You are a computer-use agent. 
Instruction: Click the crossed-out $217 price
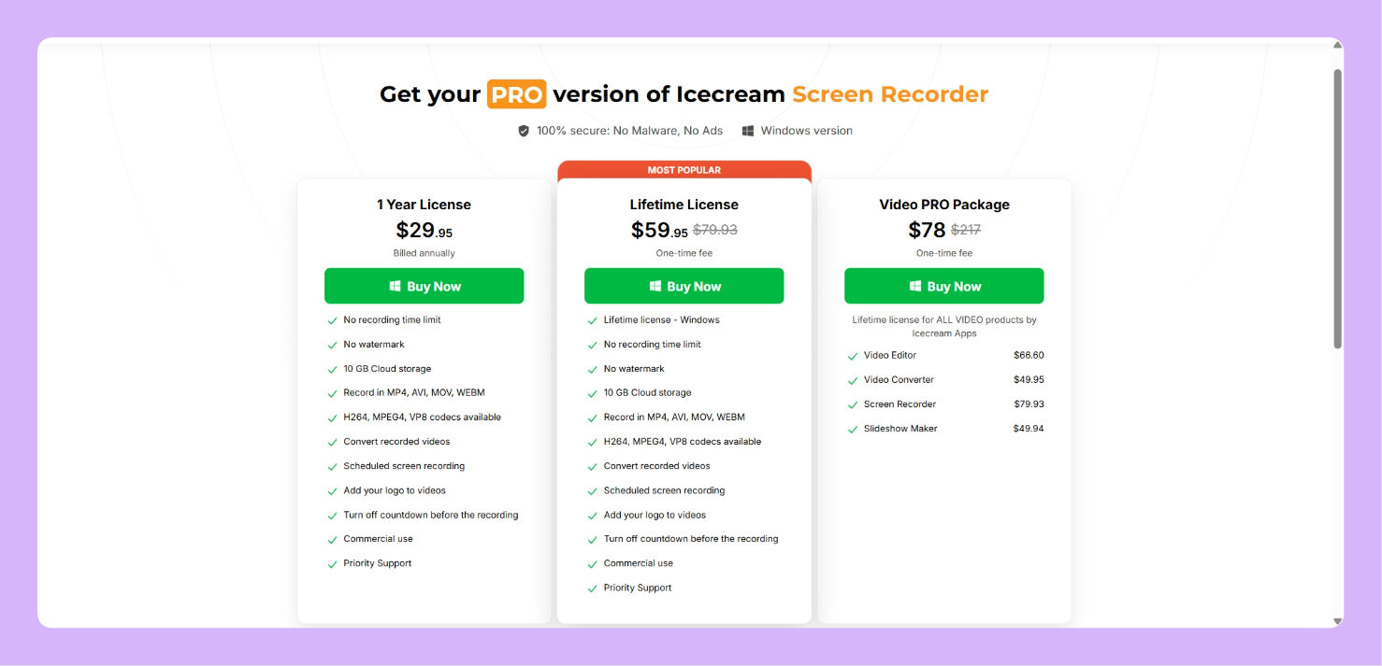tap(966, 230)
